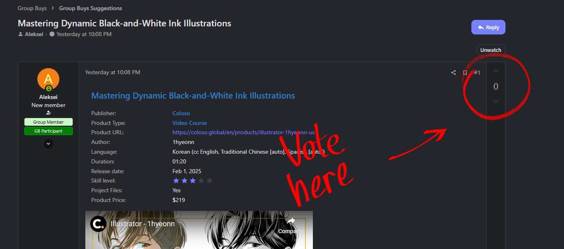Click the Aleksei username under the avatar
The image size is (564, 249).
click(48, 97)
